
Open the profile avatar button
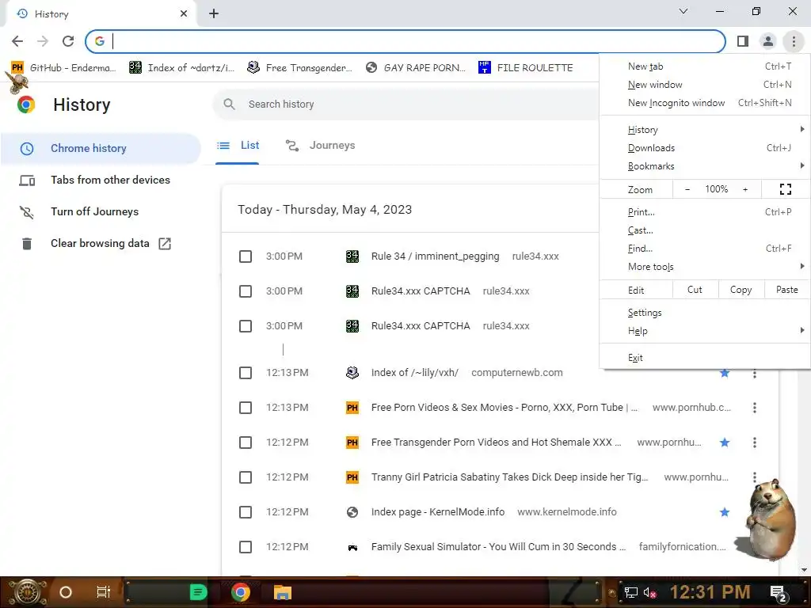768,41
